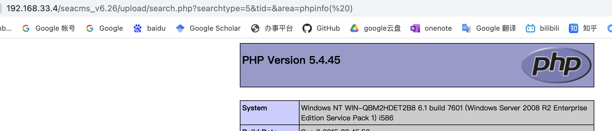
Task: Open the Google Scholar bookmark
Action: [x=208, y=28]
